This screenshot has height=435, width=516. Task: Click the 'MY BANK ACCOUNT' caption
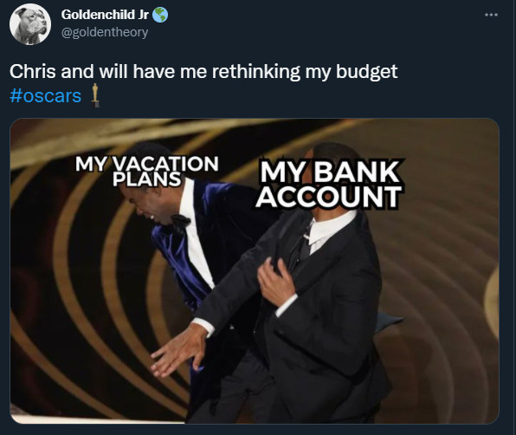(329, 184)
